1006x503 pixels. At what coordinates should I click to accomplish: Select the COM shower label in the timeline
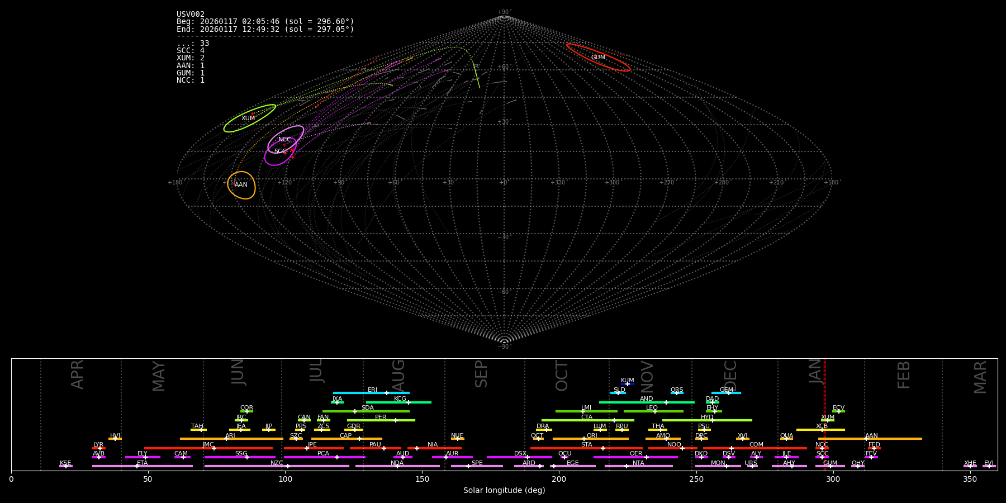point(756,445)
